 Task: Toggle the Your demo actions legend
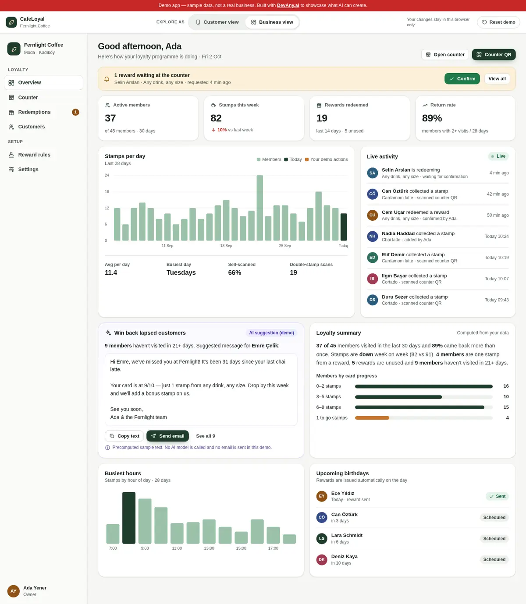coord(327,159)
